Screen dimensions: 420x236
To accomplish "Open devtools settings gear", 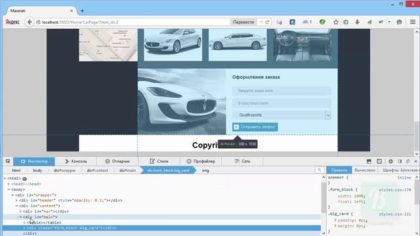I will (x=390, y=161).
